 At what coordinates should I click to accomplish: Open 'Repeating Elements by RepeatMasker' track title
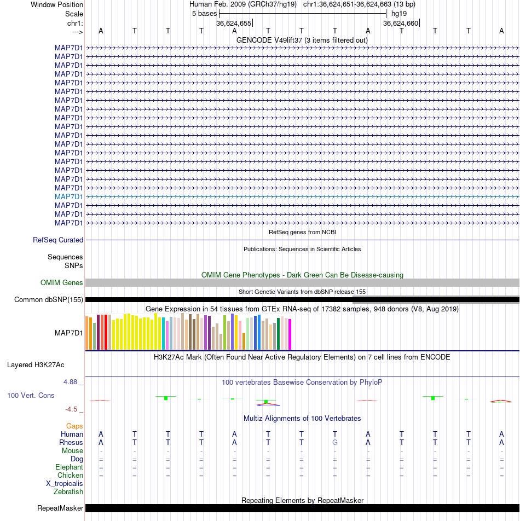(302, 500)
